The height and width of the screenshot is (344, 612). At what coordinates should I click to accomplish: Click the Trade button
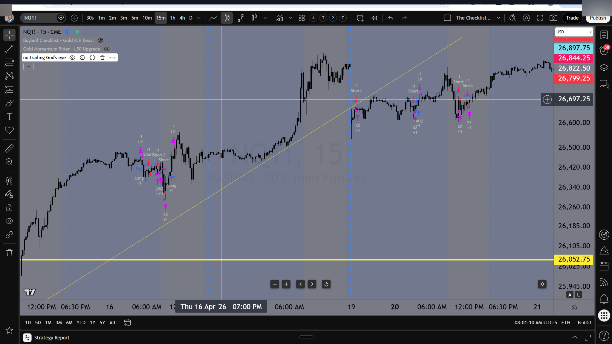coord(572,18)
